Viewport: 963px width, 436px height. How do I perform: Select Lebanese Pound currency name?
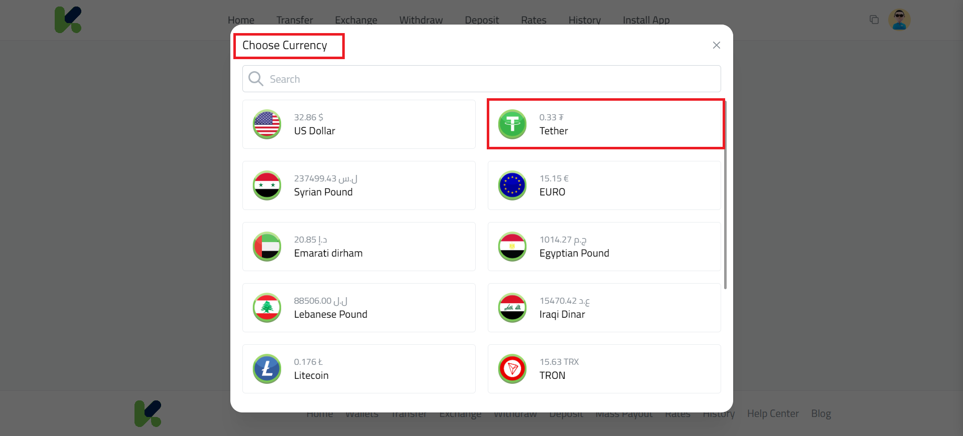[331, 314]
